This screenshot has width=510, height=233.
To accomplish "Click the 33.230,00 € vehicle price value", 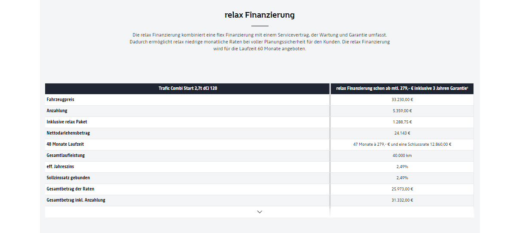I will coord(402,100).
